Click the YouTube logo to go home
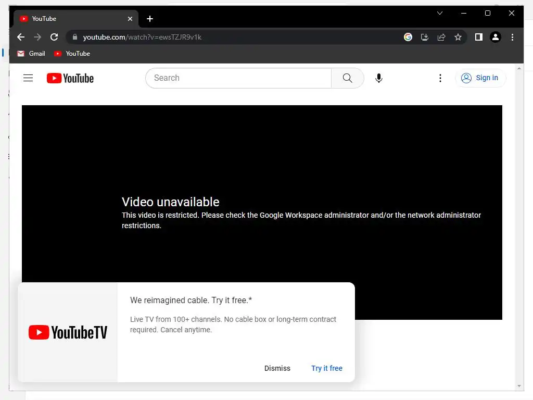This screenshot has height=400, width=533. coord(70,78)
